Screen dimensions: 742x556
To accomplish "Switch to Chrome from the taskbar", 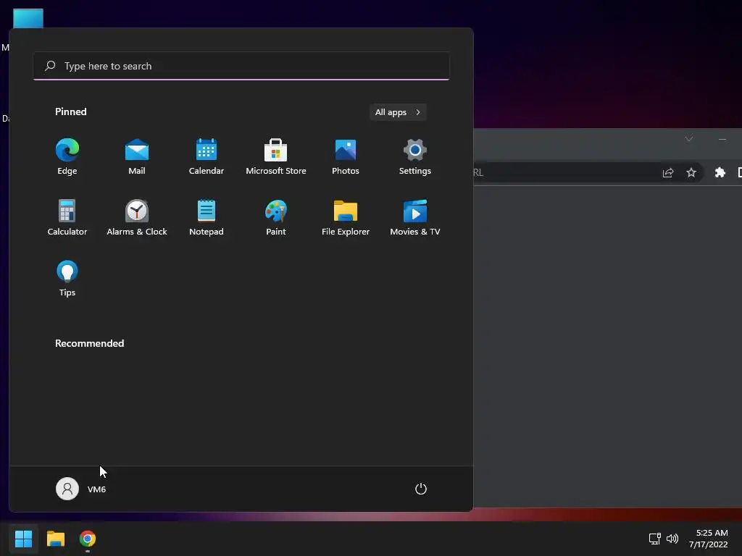I will click(88, 539).
